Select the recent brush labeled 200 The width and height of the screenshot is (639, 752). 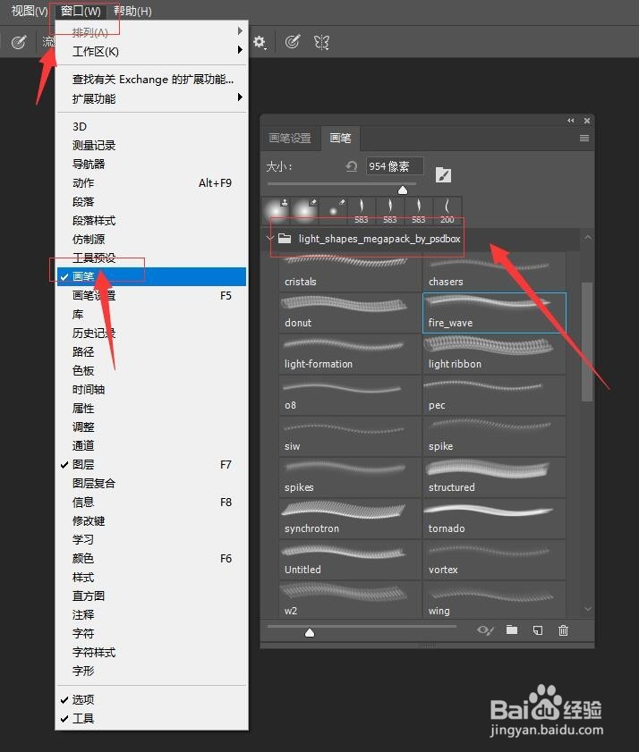tap(447, 210)
